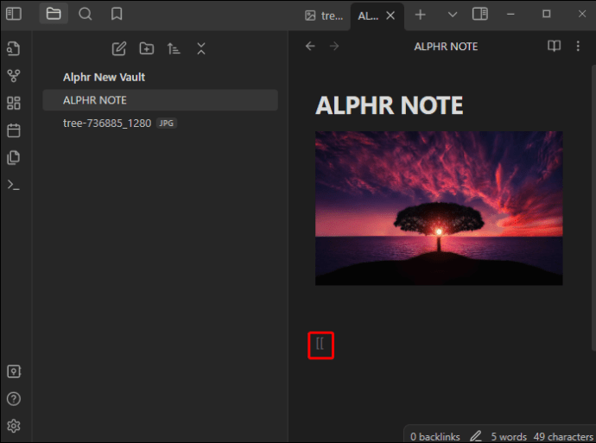Toggle the right sidebar panel
596x443 pixels.
click(x=480, y=15)
